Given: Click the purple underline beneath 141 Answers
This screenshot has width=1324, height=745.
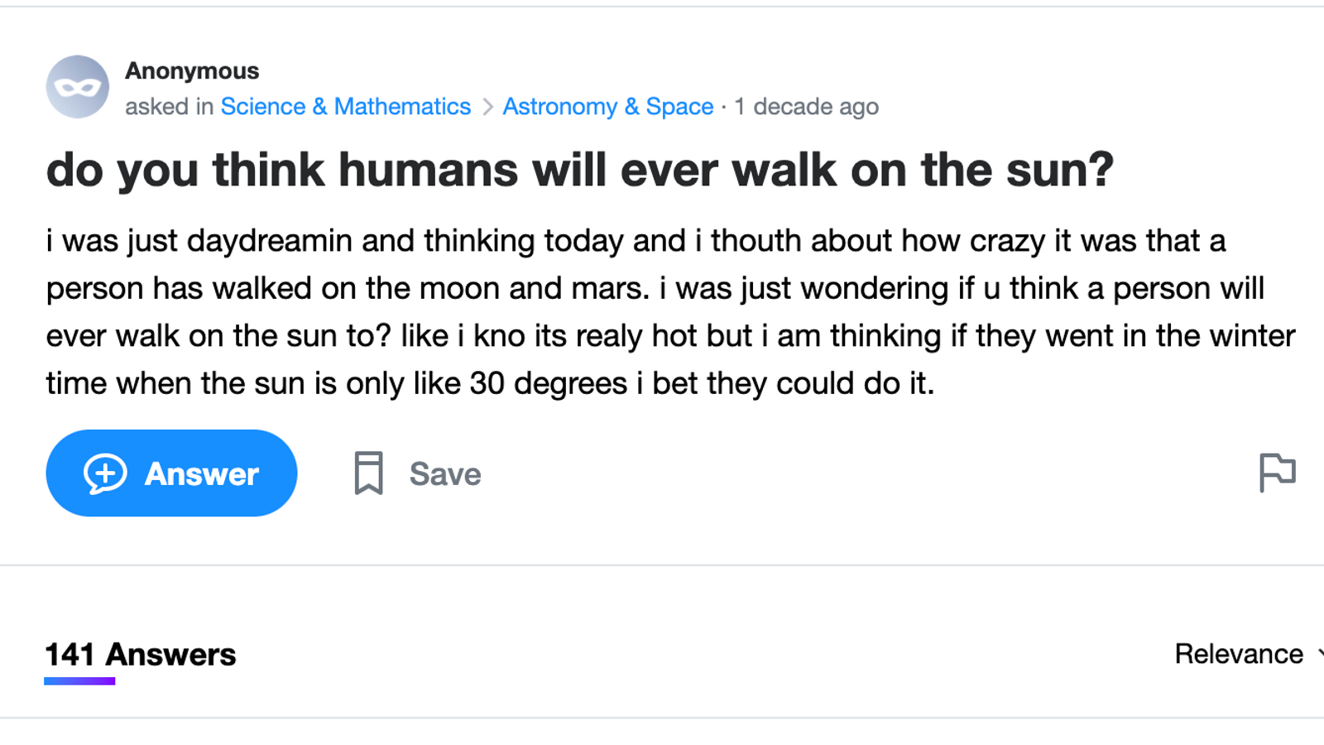Looking at the screenshot, I should (79, 681).
